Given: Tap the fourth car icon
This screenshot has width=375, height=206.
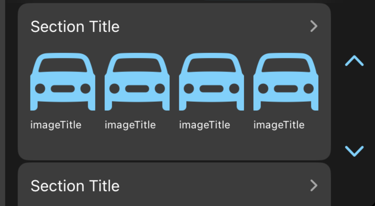Looking at the screenshot, I should pyautogui.click(x=286, y=82).
